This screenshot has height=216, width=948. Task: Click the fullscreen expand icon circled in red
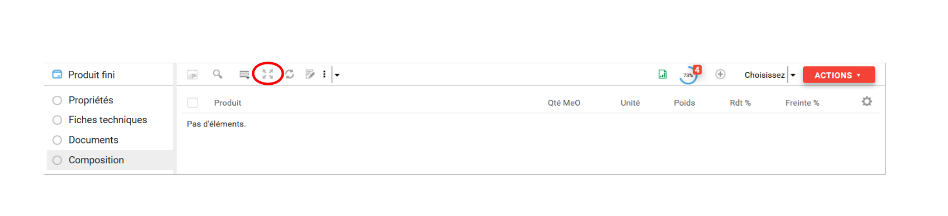(x=268, y=74)
